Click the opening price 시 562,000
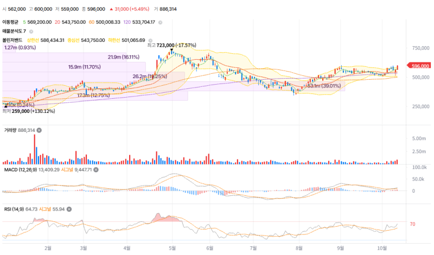Image resolution: width=434 pixels, height=255 pixels. pos(14,9)
